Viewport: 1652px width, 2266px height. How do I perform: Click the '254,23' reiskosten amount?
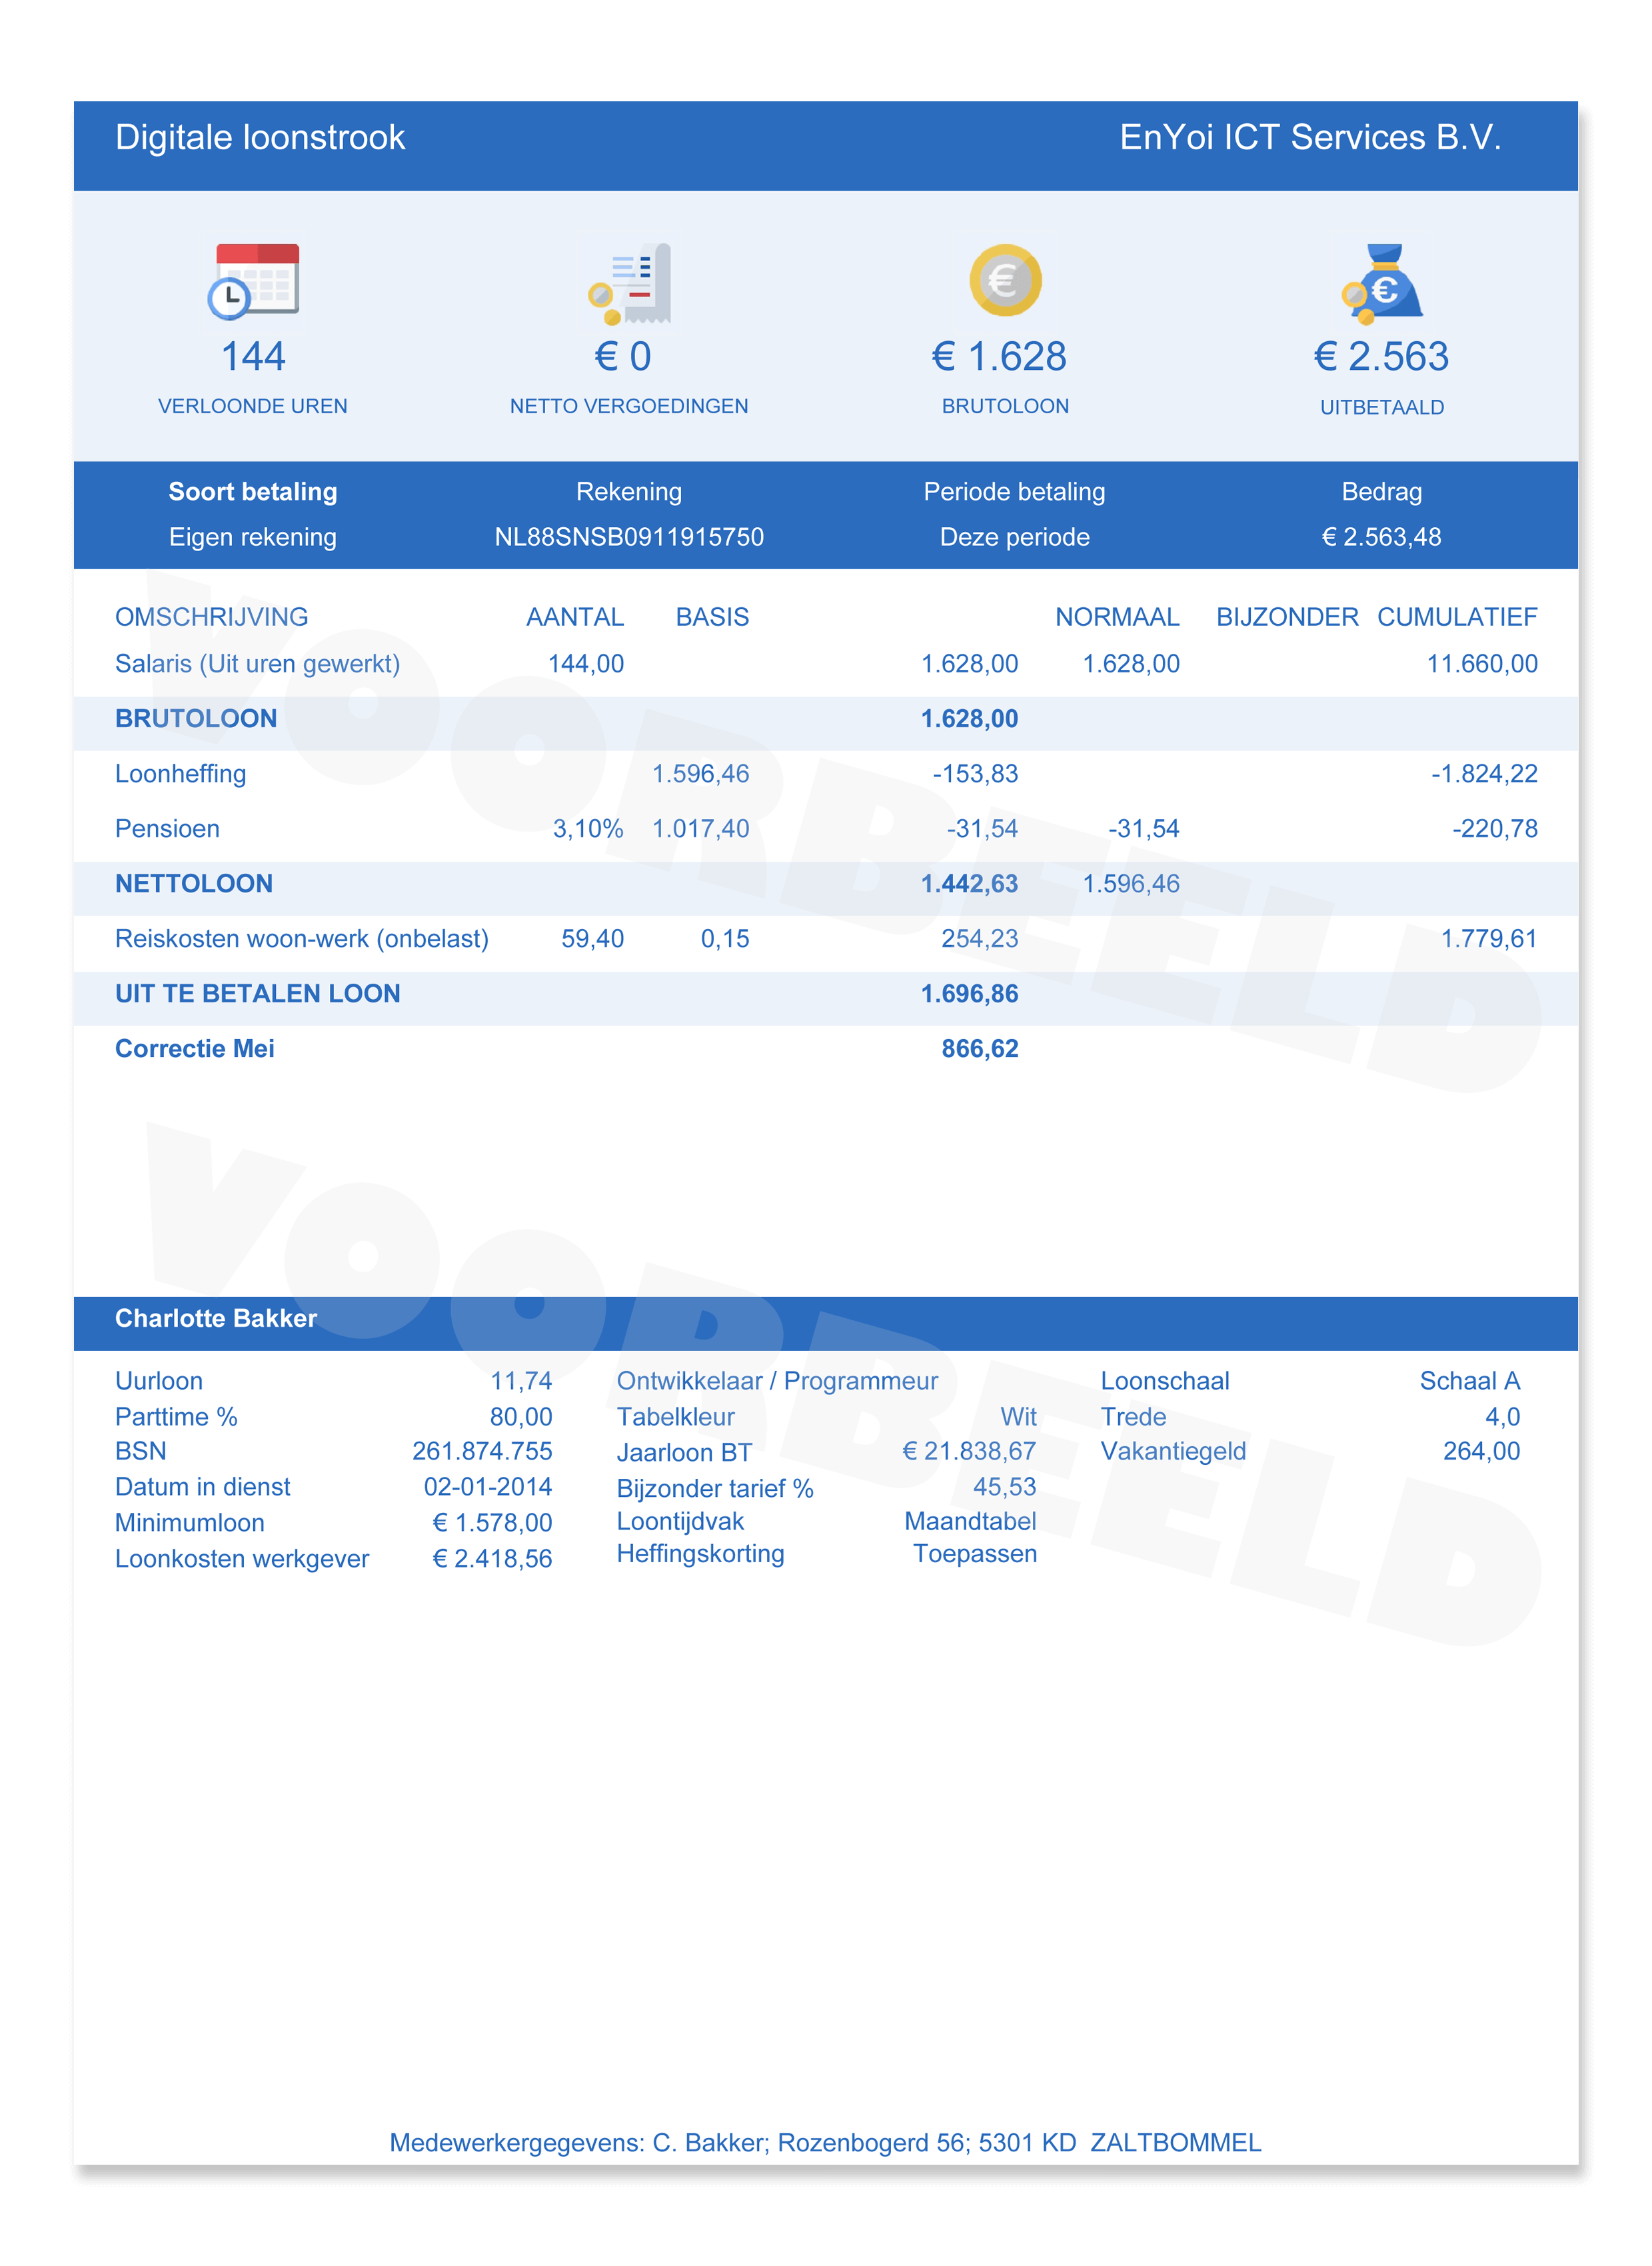tap(979, 938)
